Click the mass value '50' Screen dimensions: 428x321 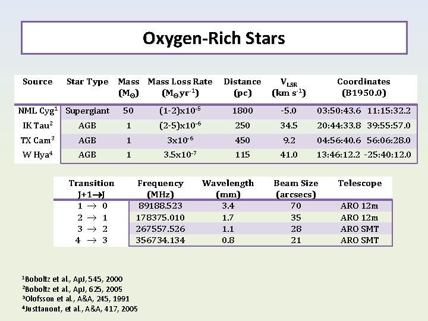point(128,111)
